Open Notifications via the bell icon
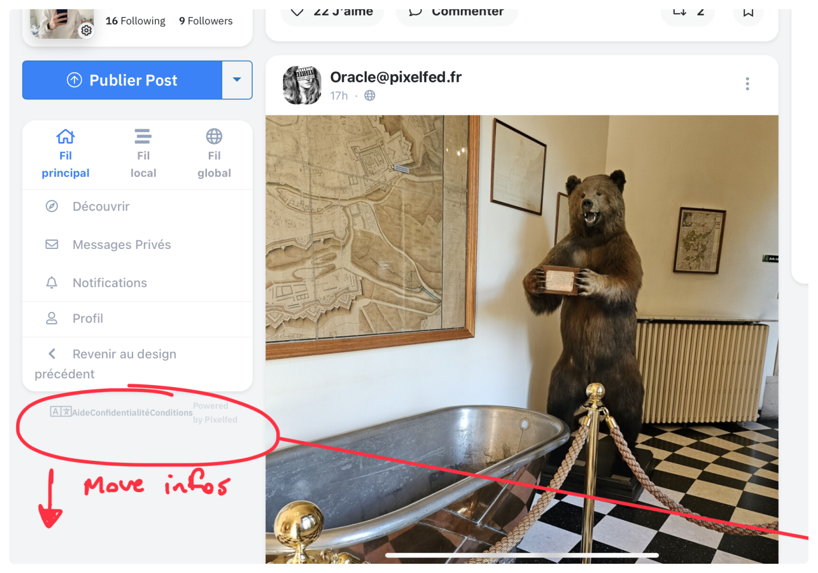Image resolution: width=818 pixels, height=573 pixels. click(x=52, y=282)
